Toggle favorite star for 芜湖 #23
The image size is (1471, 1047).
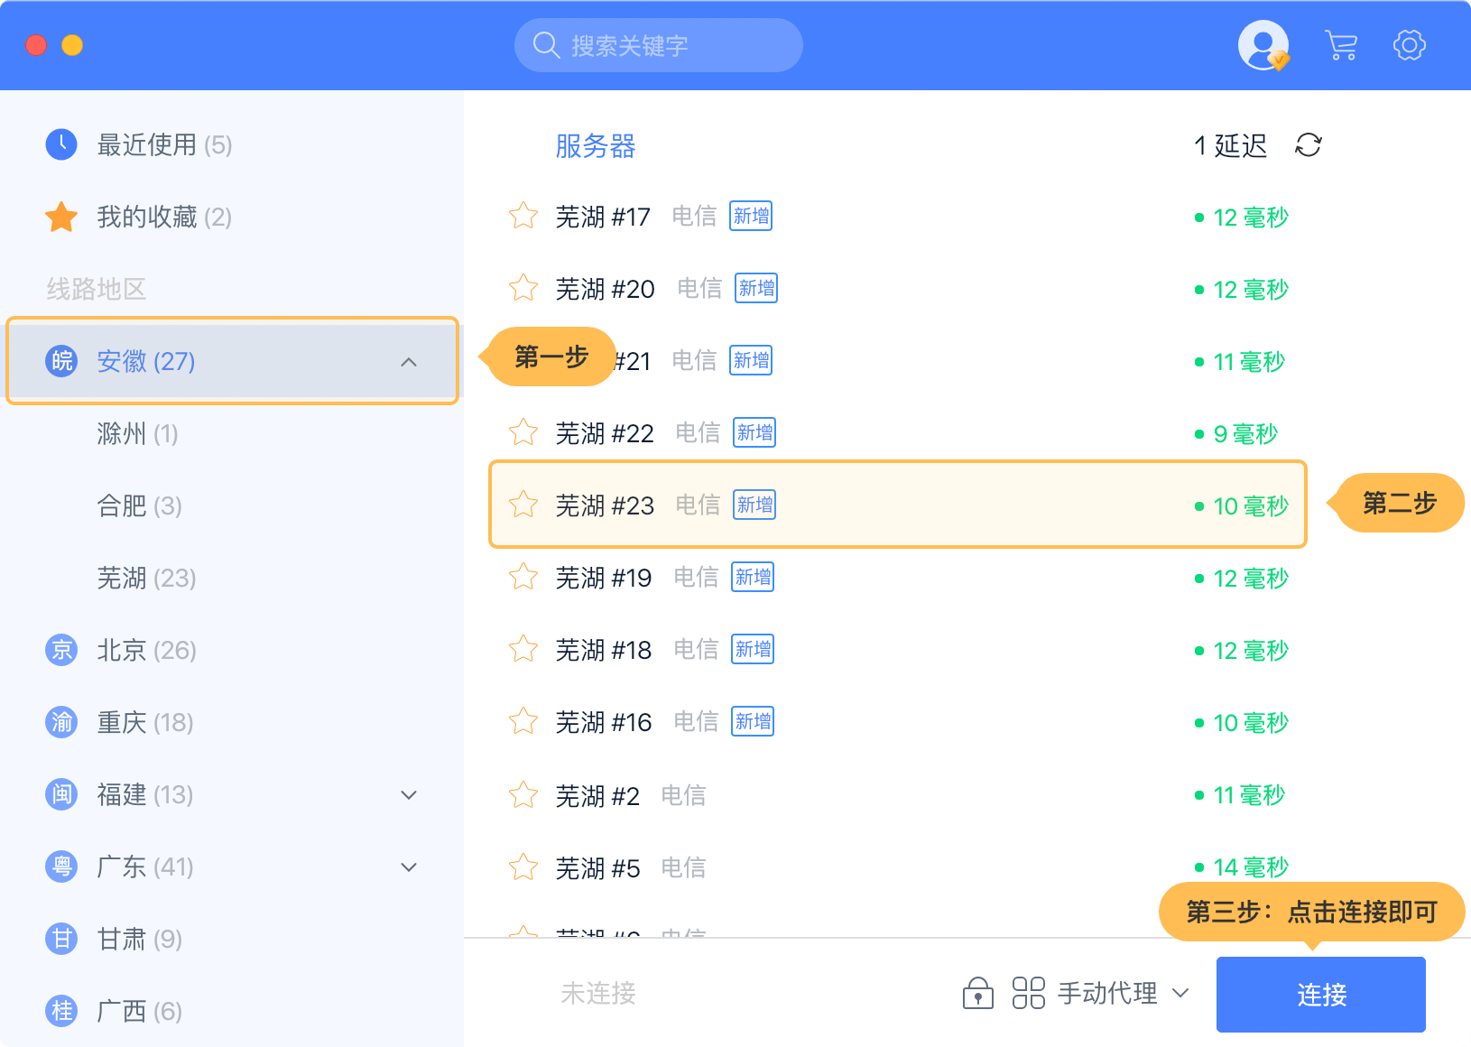pos(523,505)
